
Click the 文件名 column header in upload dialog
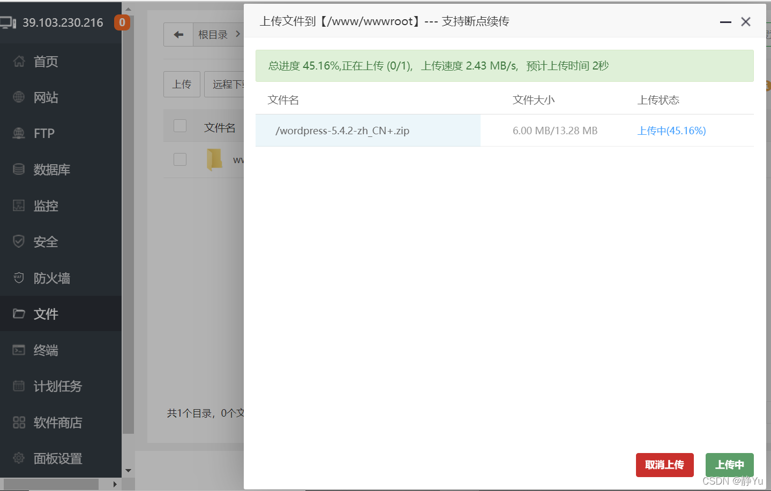click(283, 100)
